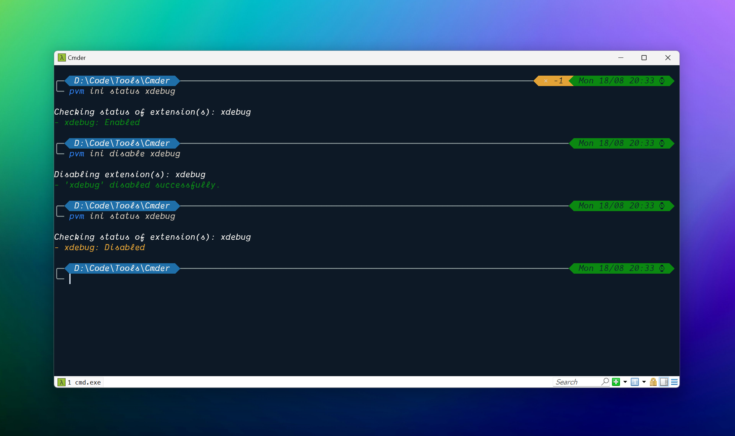Click the 'pvm ini disable xdebug' command line

[124, 154]
